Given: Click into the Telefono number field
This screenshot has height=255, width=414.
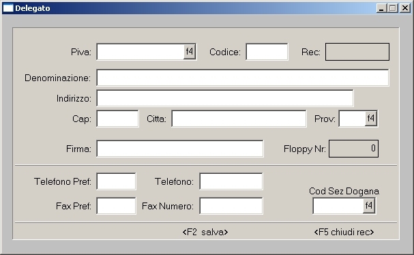Looking at the screenshot, I should tap(231, 181).
